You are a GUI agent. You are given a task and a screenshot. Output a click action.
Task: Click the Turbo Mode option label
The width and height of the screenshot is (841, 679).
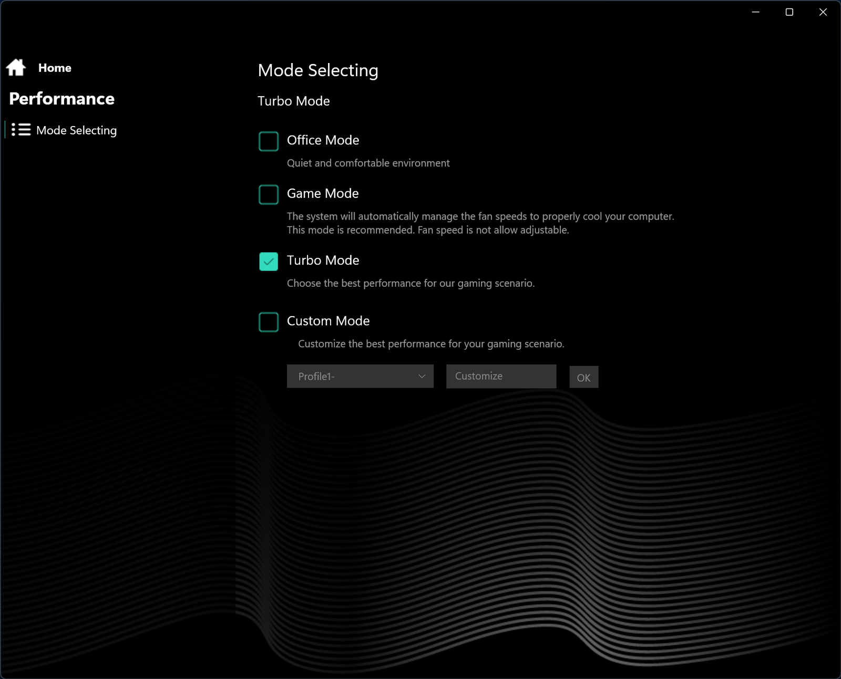coord(323,260)
